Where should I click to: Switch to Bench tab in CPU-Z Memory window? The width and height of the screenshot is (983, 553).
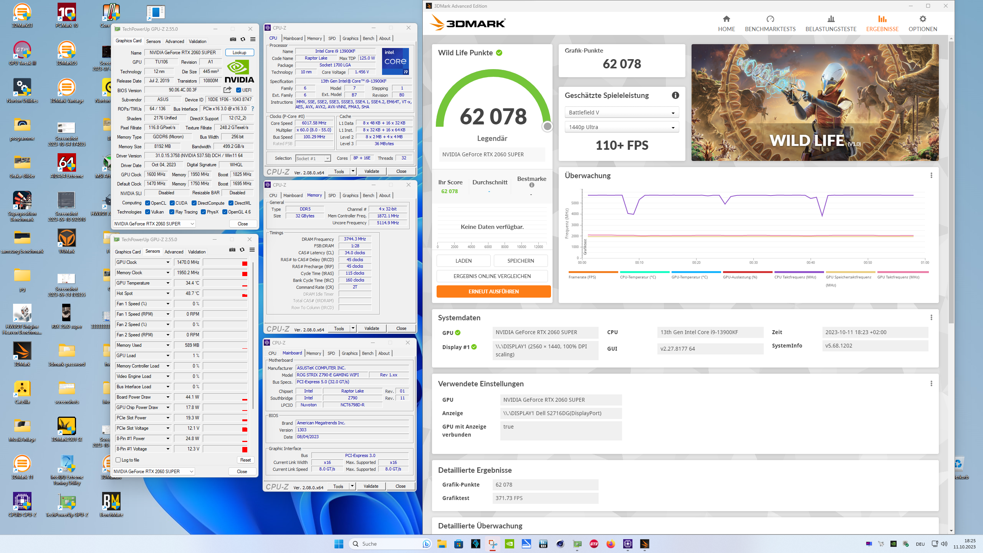(368, 195)
